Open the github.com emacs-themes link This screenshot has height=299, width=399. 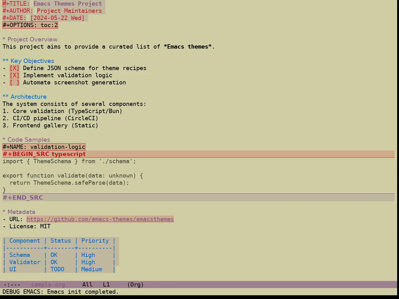click(100, 219)
